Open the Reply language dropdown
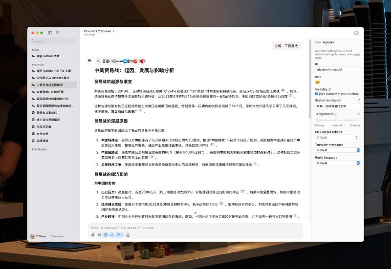The image size is (391, 269). pos(337,163)
